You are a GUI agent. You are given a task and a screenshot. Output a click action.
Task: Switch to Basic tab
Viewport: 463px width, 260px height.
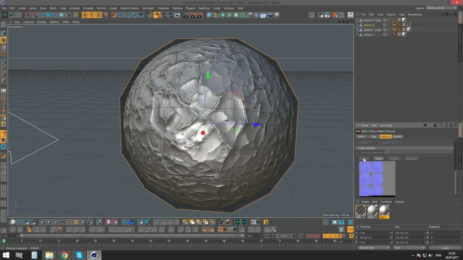(361, 136)
